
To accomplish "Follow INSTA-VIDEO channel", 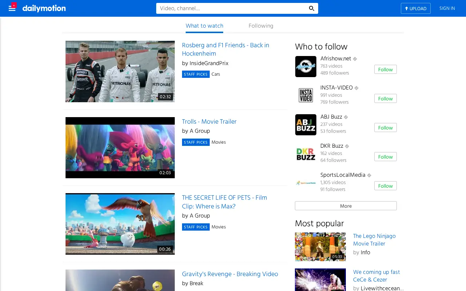I will pos(386,99).
